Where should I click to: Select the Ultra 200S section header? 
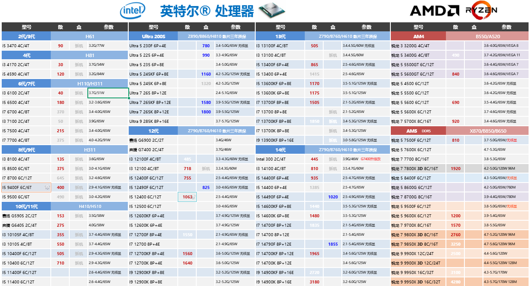point(153,36)
